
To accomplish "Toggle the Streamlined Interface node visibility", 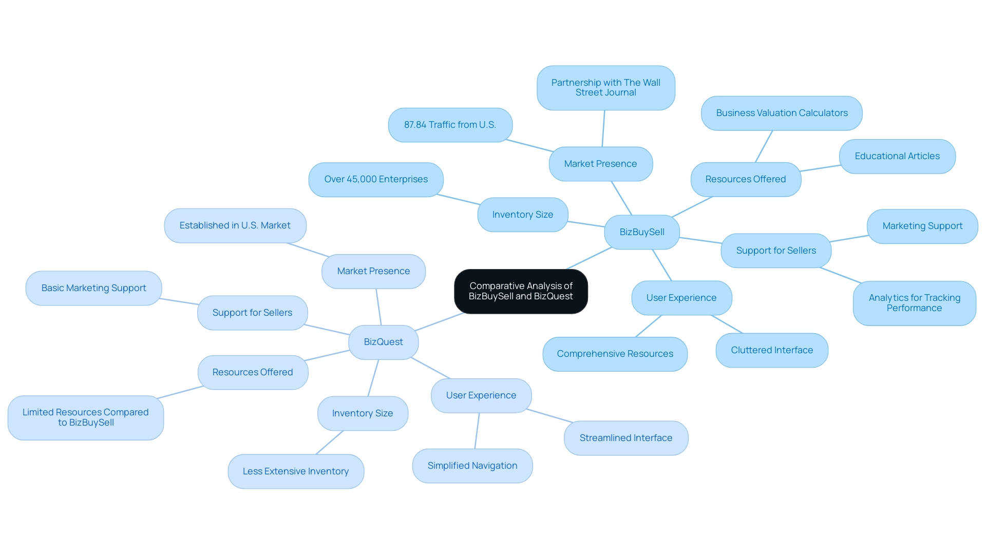I will 624,437.
